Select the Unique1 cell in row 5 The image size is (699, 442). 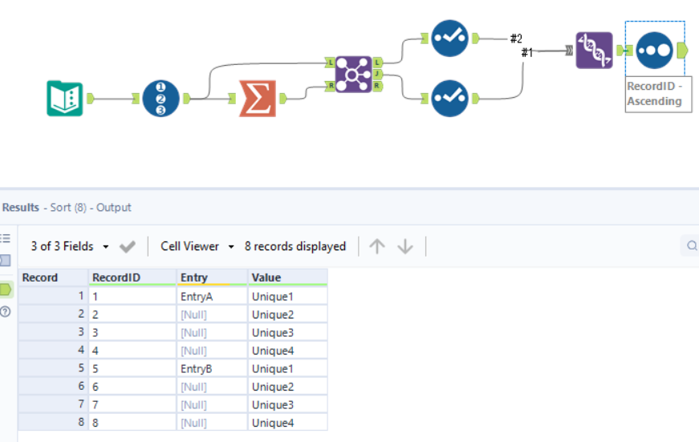click(287, 368)
